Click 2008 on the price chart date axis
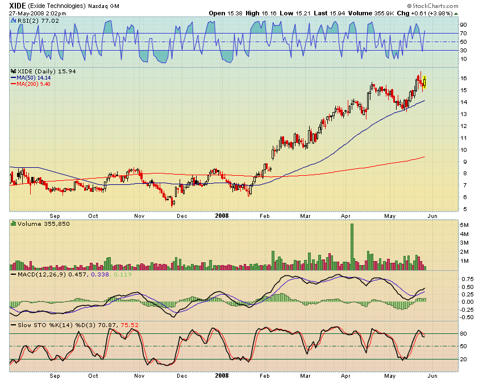Viewport: 483px width, 380px height. coord(222,216)
